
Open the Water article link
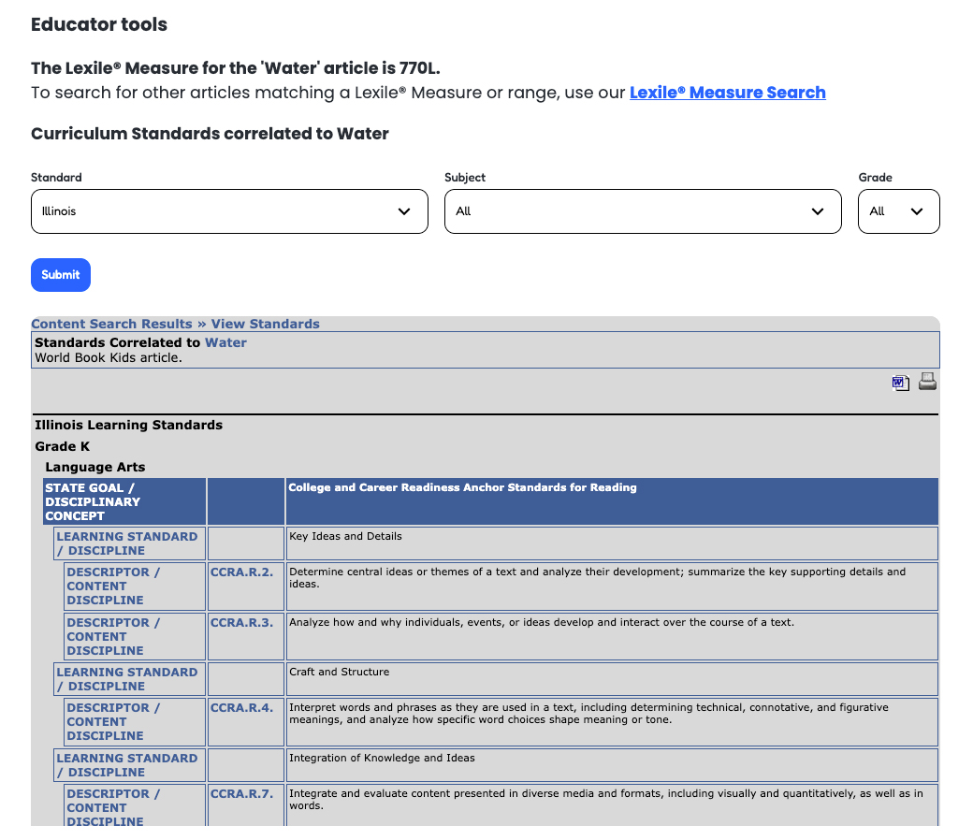(225, 342)
